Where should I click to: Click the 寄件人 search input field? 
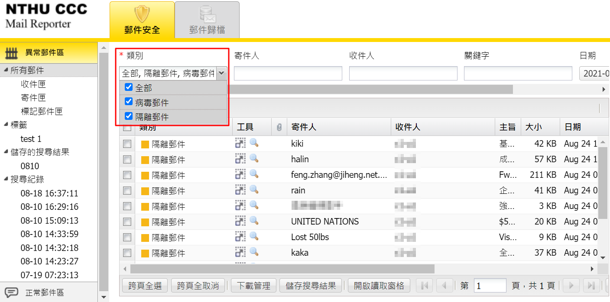tap(288, 73)
